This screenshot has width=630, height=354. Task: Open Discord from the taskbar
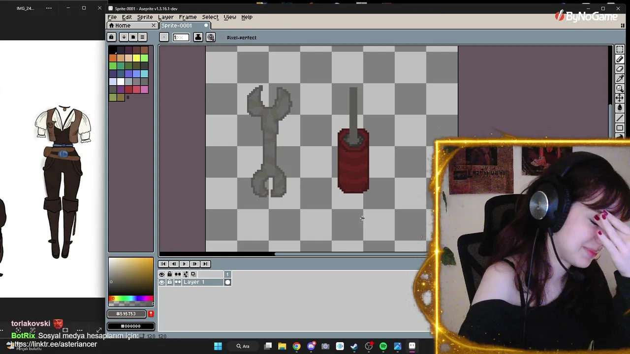[x=311, y=346]
